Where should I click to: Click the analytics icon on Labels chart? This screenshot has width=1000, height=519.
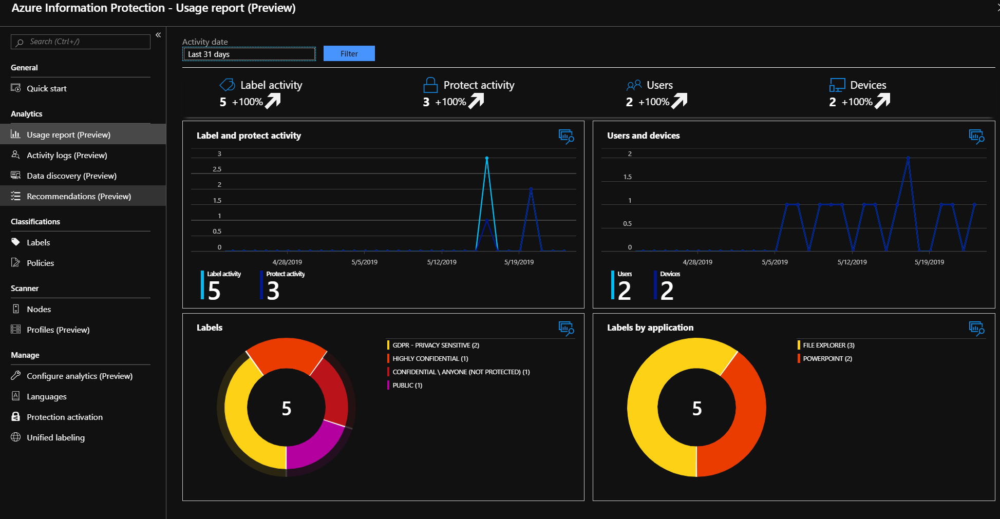[566, 329]
